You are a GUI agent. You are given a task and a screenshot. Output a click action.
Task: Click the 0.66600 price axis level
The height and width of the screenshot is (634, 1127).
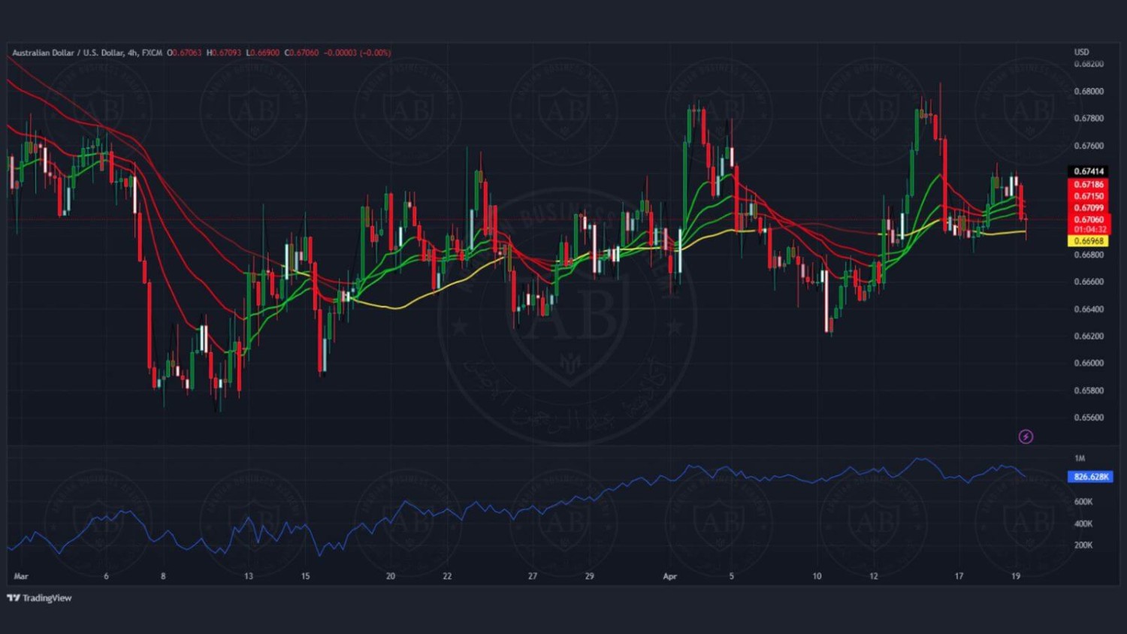coord(1089,282)
